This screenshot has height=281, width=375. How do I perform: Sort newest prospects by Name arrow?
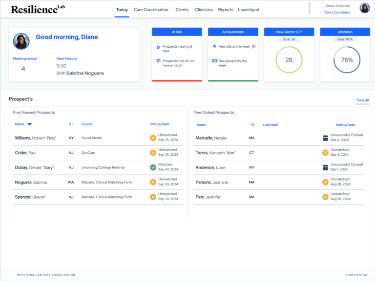[x=29, y=124]
